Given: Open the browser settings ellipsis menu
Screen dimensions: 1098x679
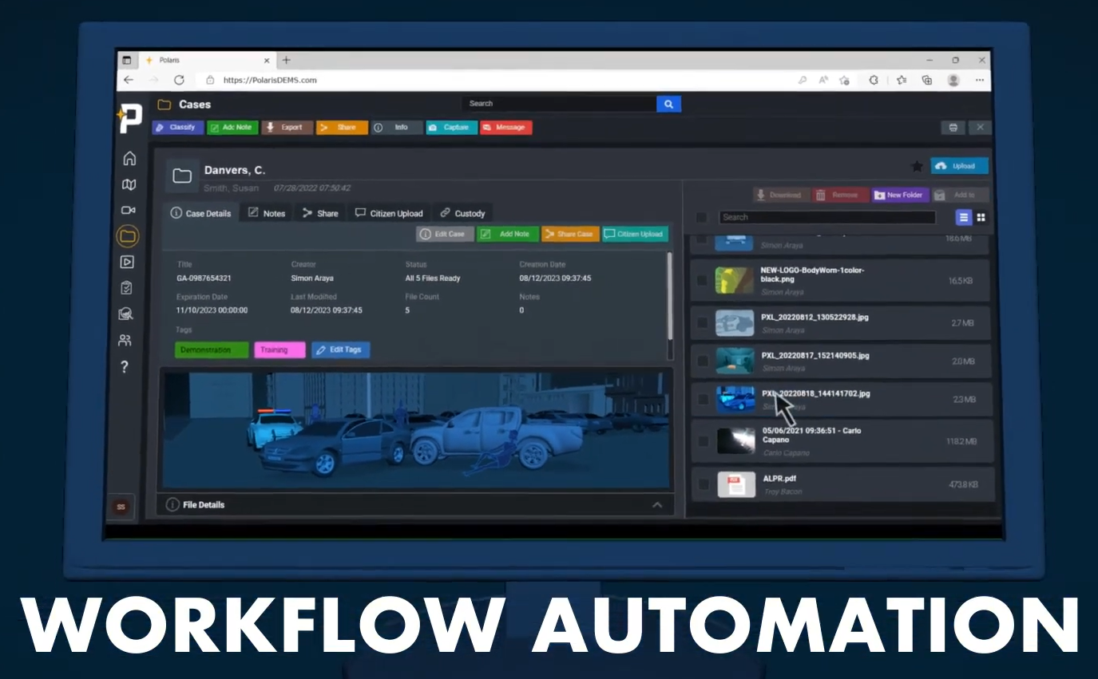Looking at the screenshot, I should [x=980, y=80].
